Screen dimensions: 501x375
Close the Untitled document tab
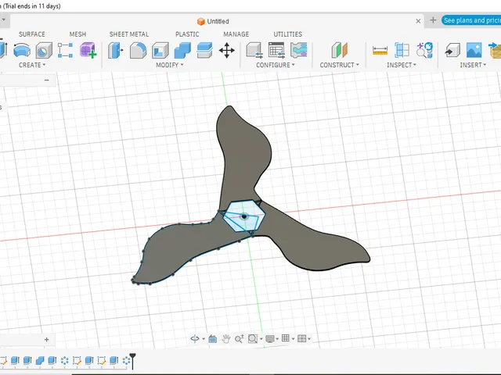[418, 21]
